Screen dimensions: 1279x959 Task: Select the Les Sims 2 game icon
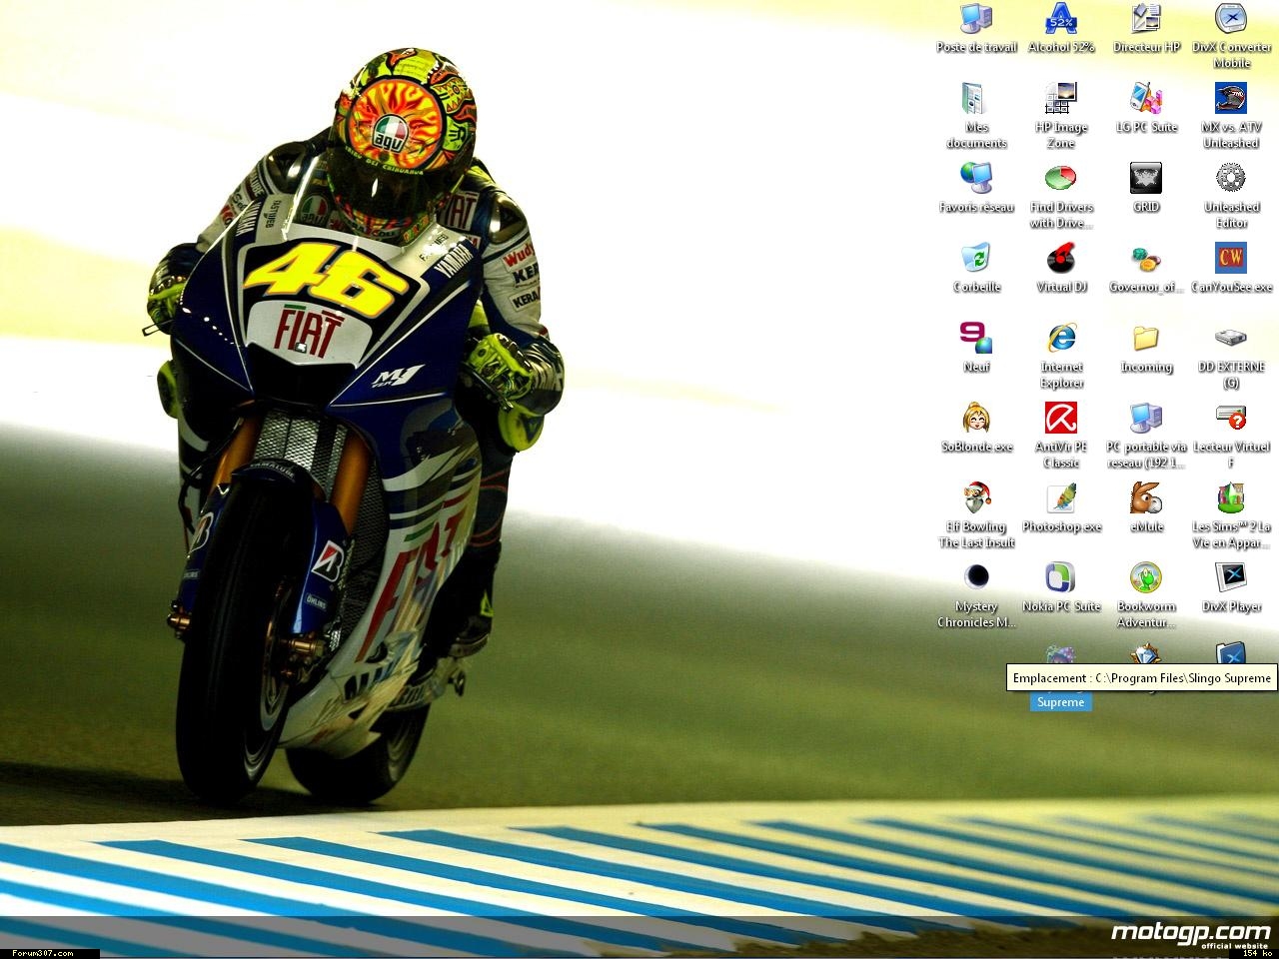pyautogui.click(x=1231, y=498)
